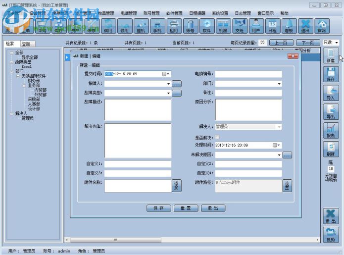Go to next page with 下一页
The height and width of the screenshot is (255, 344).
click(x=308, y=43)
